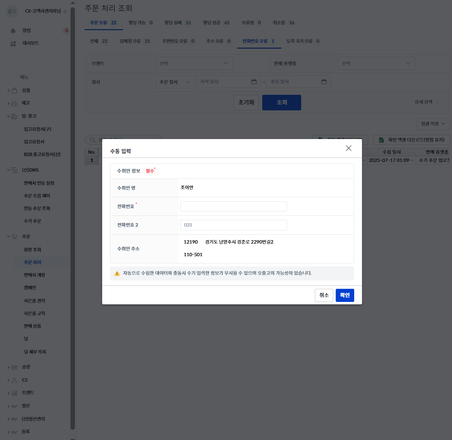Viewport: 452px width, 440px height.
Task: Click the (신)정산관리 won icon
Action: (14, 419)
